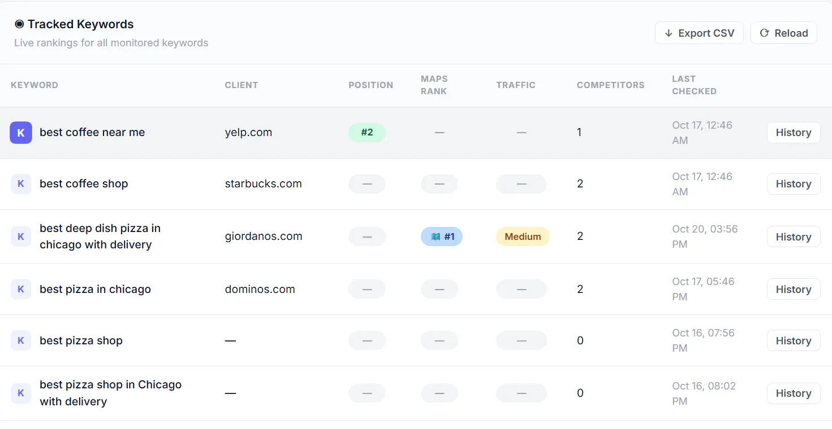The width and height of the screenshot is (832, 429).
Task: Select the Client column header
Action: click(x=242, y=85)
